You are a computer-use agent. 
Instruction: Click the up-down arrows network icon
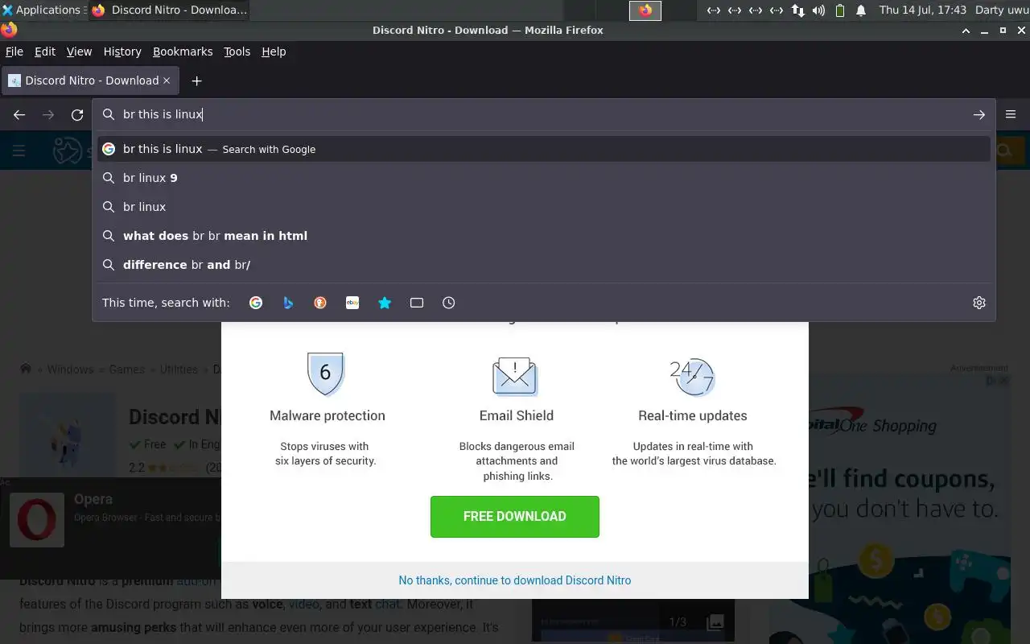[797, 10]
